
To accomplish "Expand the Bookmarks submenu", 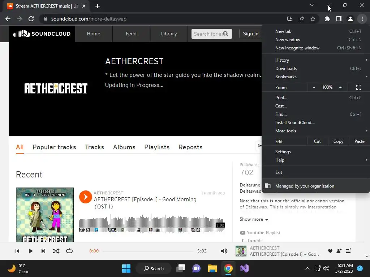I will (316, 77).
